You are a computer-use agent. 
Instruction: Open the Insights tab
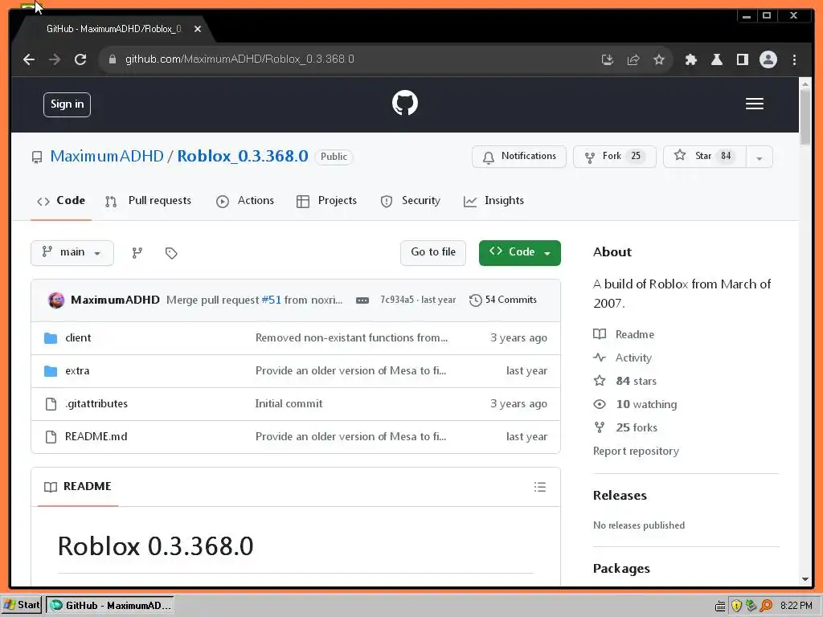[494, 201]
